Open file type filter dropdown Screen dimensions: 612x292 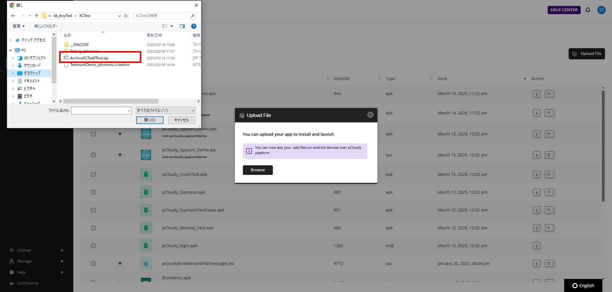[166, 110]
